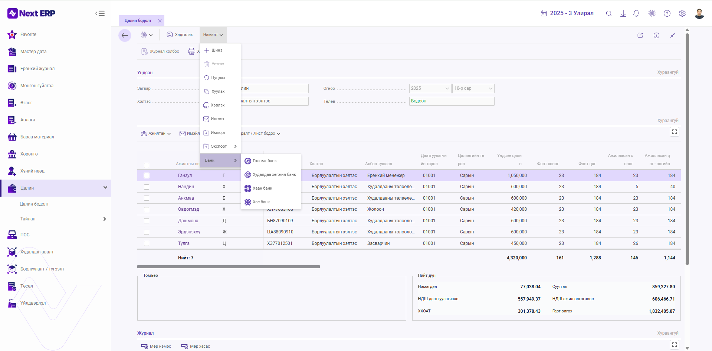
Task: Click the search magnifier icon
Action: point(609,13)
